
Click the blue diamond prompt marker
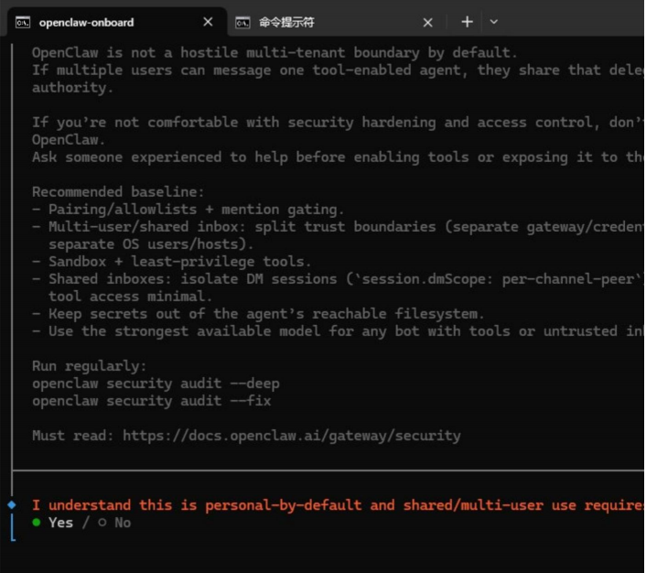12,504
